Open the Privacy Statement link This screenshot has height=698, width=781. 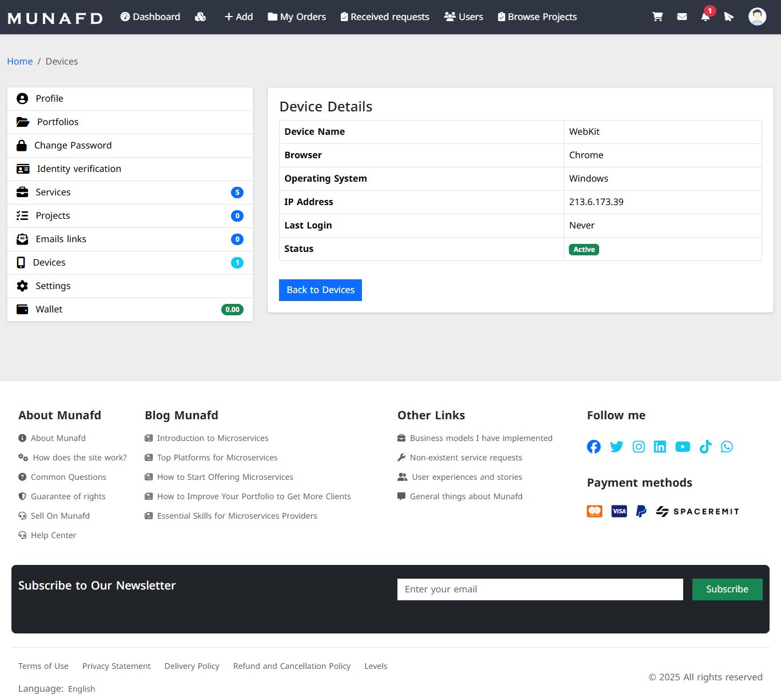(117, 666)
